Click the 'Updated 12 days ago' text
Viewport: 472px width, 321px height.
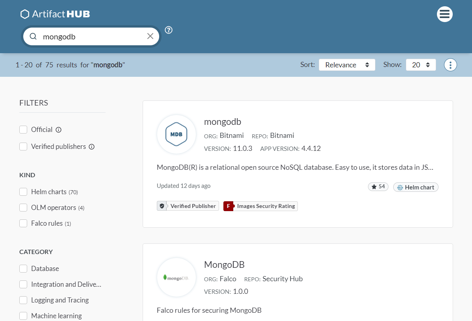pos(184,186)
